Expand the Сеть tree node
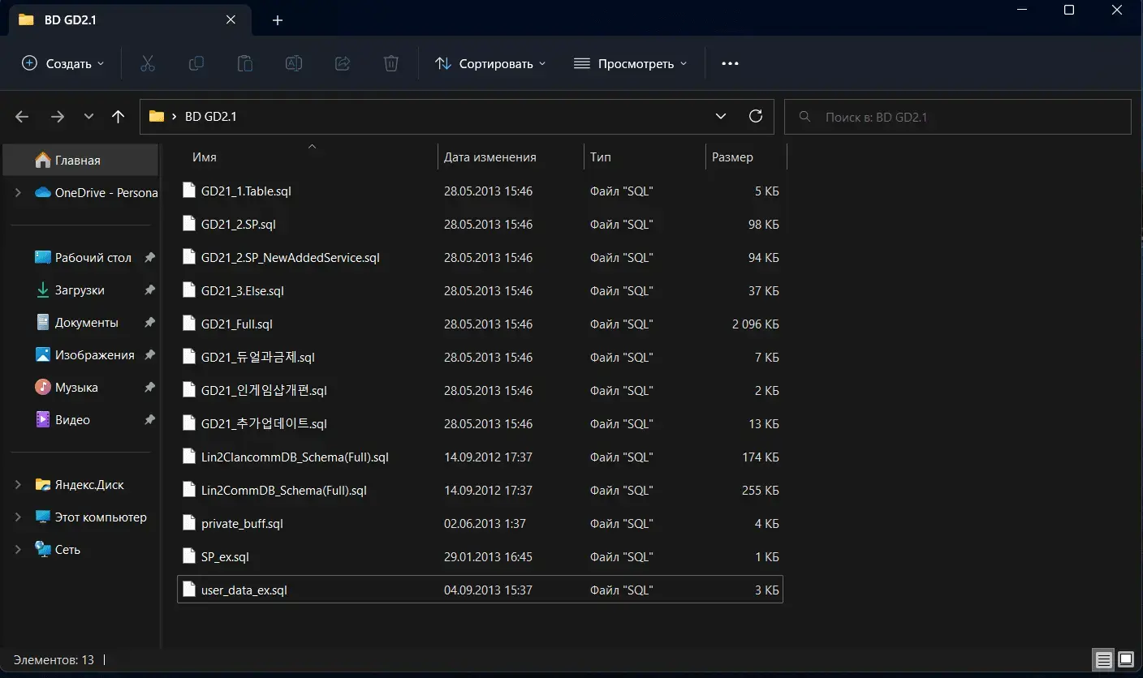The image size is (1143, 678). (x=18, y=549)
